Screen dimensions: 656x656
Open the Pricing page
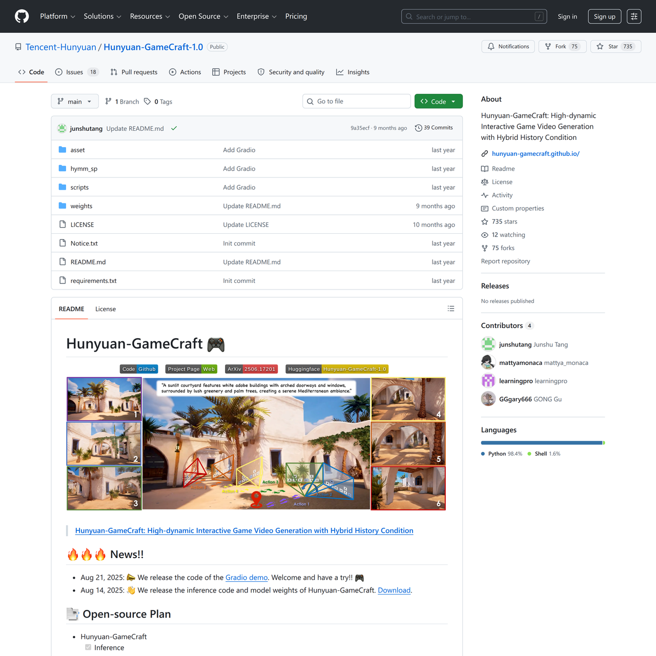point(296,16)
